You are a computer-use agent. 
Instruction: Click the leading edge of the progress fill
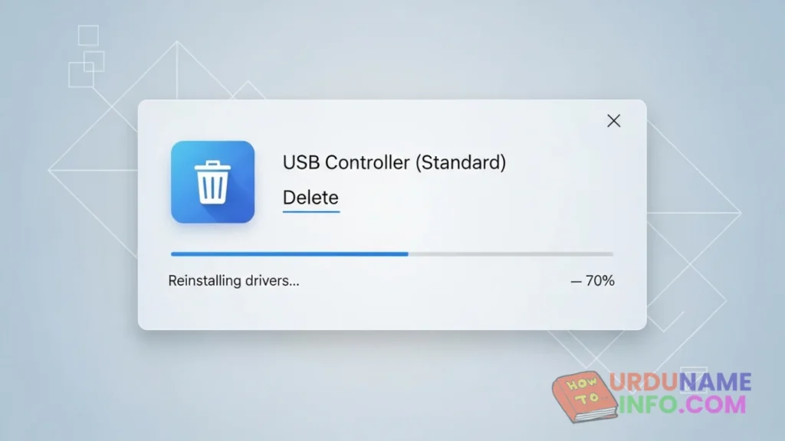click(407, 254)
